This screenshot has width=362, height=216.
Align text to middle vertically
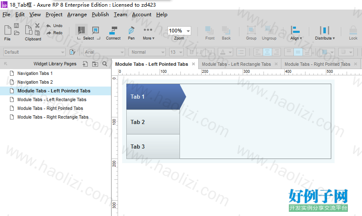[x=298, y=52]
